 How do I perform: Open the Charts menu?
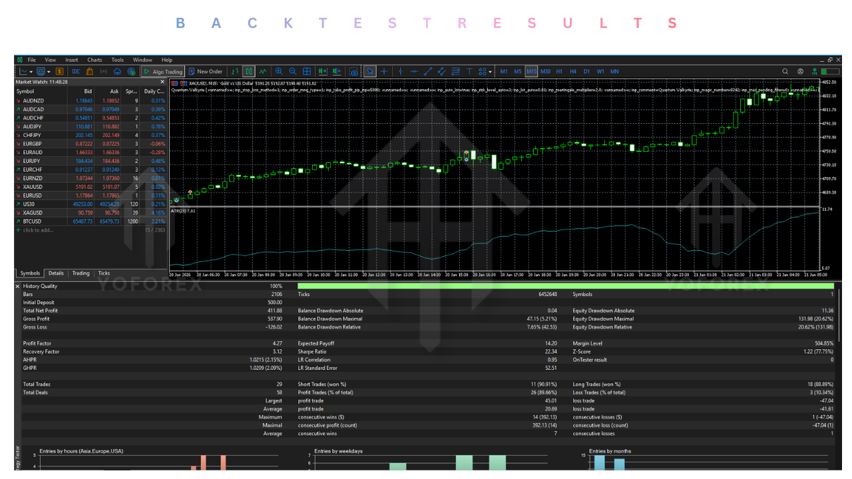click(x=94, y=59)
